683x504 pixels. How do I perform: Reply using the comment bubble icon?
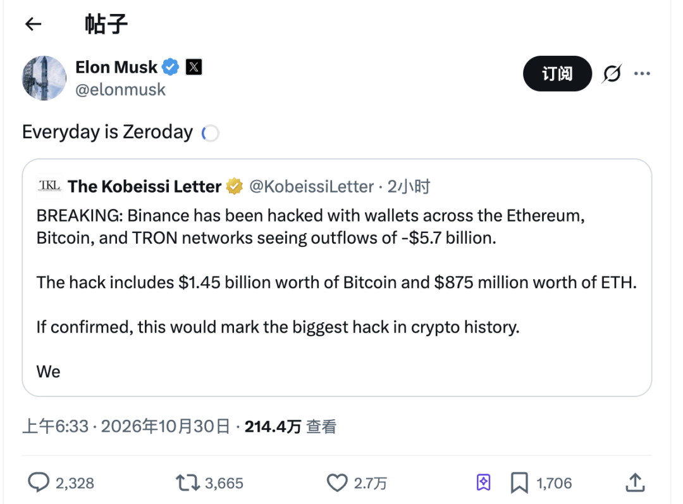pos(39,482)
